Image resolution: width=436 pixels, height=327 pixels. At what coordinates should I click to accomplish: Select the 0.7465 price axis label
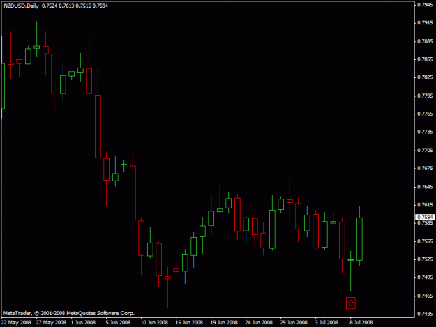coord(425,296)
